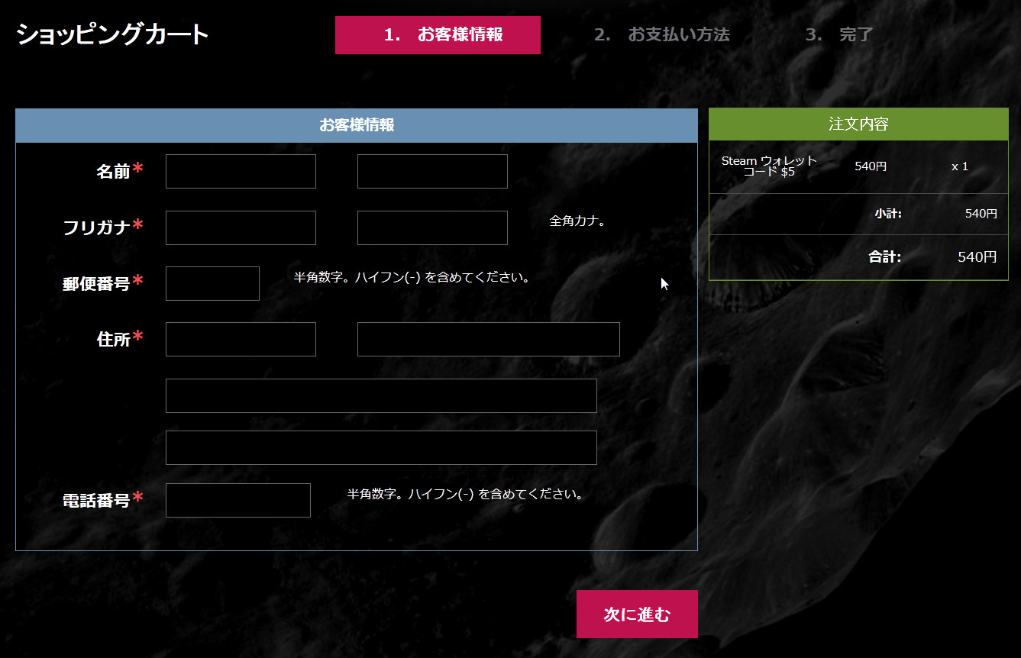
Task: Focus the first 名前 input field
Action: click(x=241, y=171)
